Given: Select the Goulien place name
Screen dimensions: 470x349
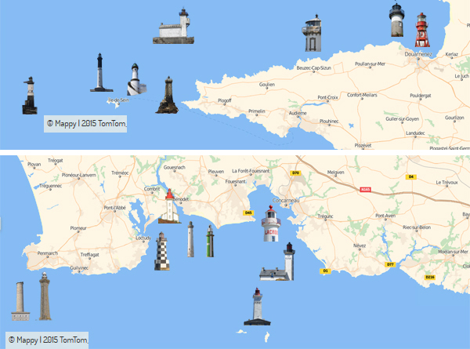Looking at the screenshot, I should pos(267,85).
